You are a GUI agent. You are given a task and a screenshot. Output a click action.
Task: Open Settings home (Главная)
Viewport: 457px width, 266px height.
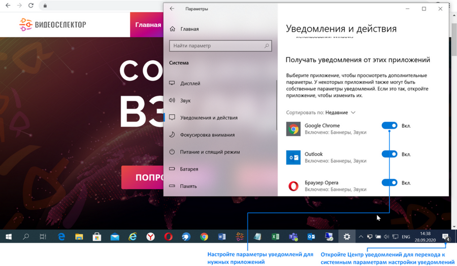[x=184, y=29]
